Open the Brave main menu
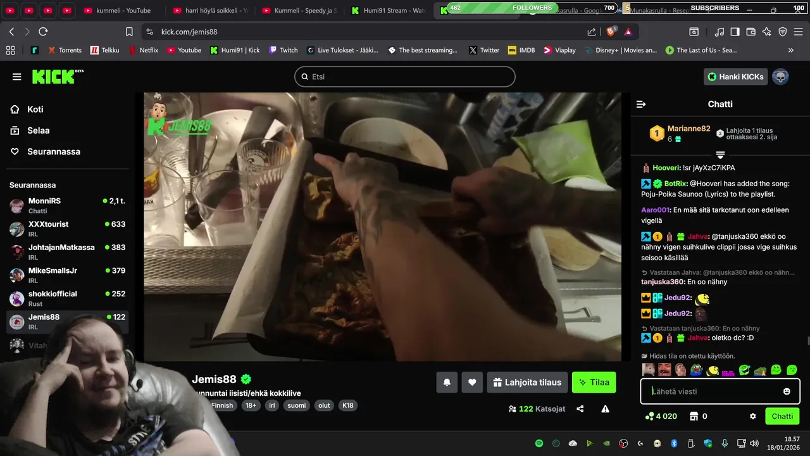810x456 pixels. click(799, 32)
